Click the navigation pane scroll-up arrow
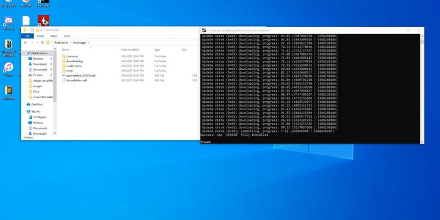Screen dimensions: 440x220 tap(55, 49)
